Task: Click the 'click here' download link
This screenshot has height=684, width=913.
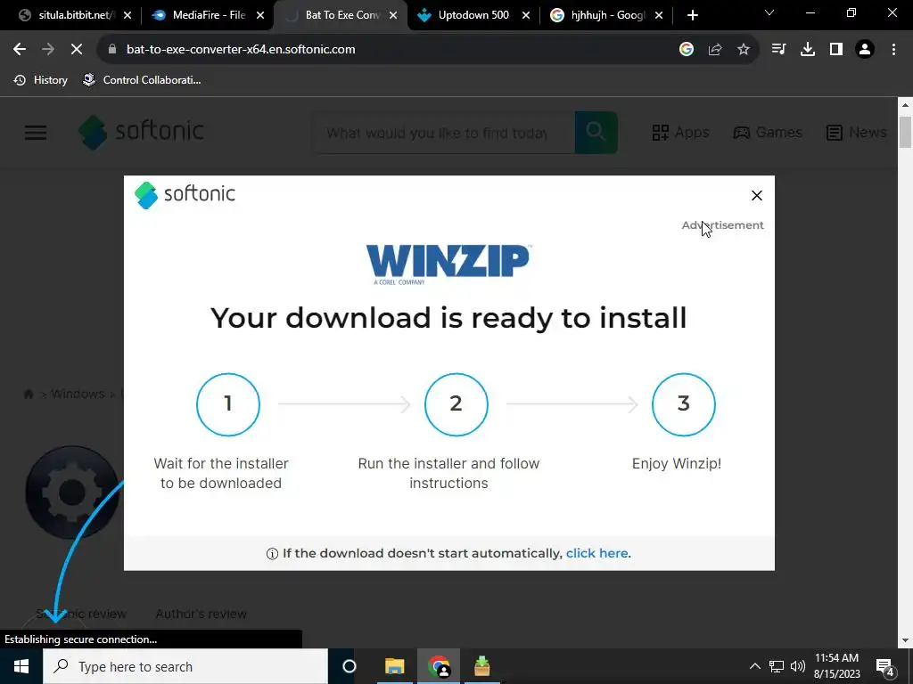Action: pyautogui.click(x=596, y=553)
